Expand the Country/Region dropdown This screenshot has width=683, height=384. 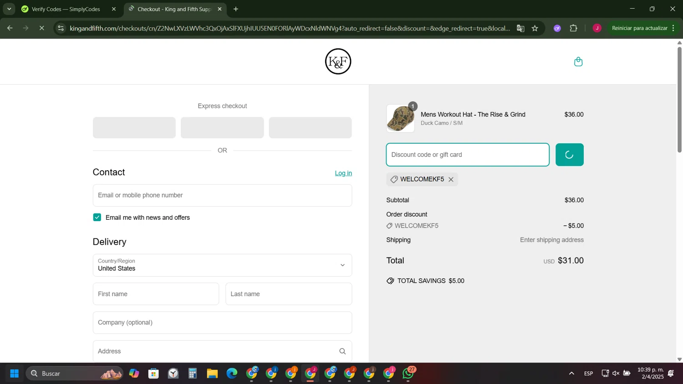pos(222,265)
